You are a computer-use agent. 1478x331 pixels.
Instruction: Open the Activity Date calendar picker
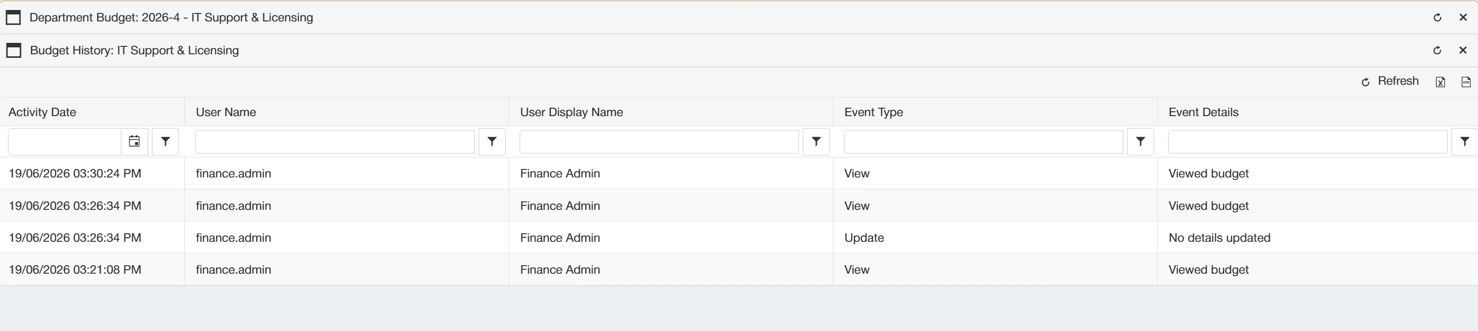(x=134, y=142)
